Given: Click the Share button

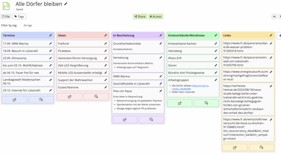Looking at the screenshot, I should point(140,16).
